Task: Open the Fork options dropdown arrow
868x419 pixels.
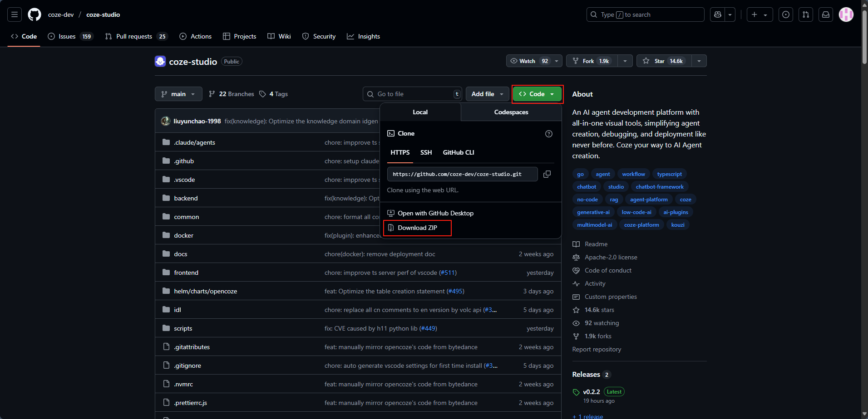Action: pyautogui.click(x=625, y=61)
